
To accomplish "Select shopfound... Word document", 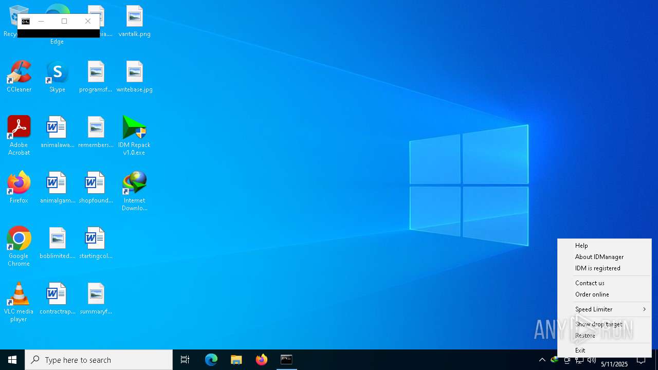I will (x=96, y=188).
